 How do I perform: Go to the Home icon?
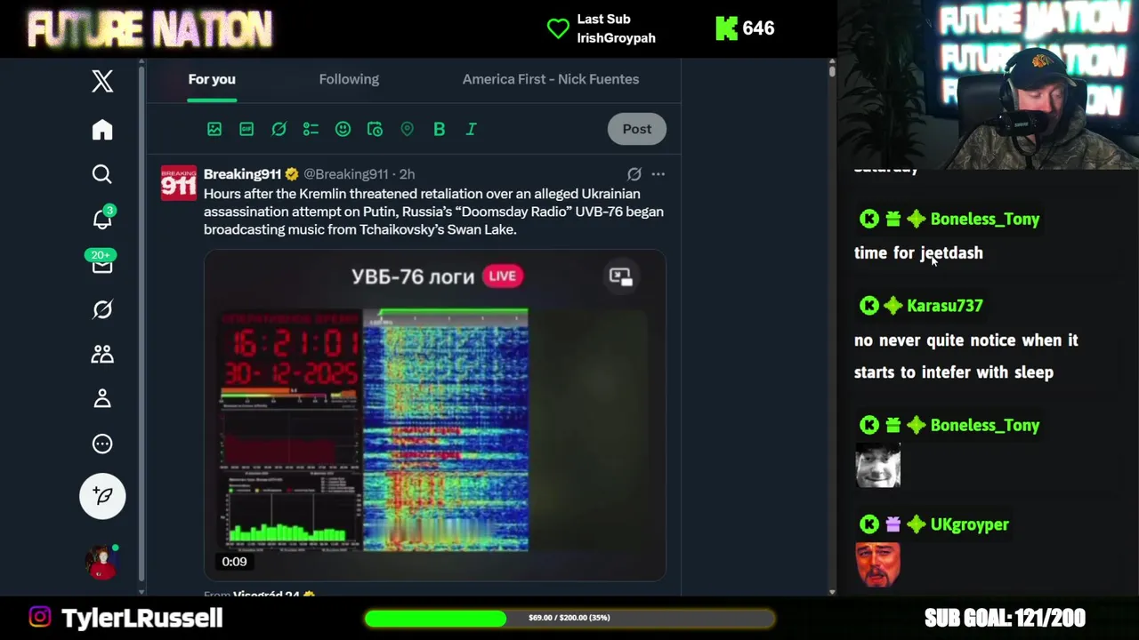[102, 130]
